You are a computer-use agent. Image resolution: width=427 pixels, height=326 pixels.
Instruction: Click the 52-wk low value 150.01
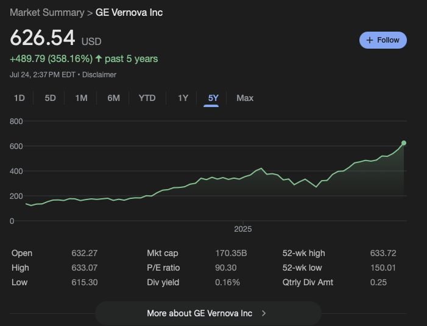click(x=383, y=268)
